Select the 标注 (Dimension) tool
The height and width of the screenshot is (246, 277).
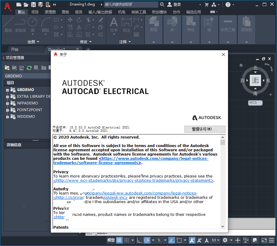127,25
